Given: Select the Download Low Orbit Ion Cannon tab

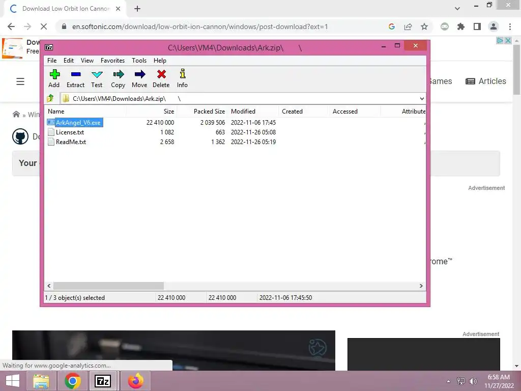Looking at the screenshot, I should pos(66,9).
